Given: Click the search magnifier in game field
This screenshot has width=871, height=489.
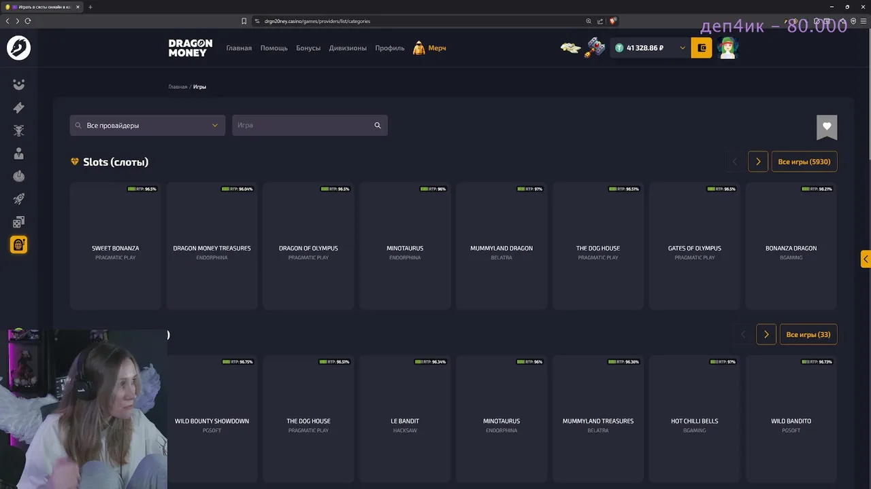Looking at the screenshot, I should coord(378,125).
